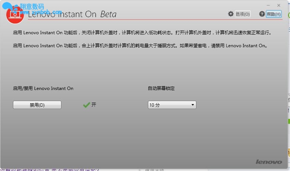Click the blue watermark logo in top-left corner
Image resolution: width=290 pixels, height=171 pixels.
10,7
